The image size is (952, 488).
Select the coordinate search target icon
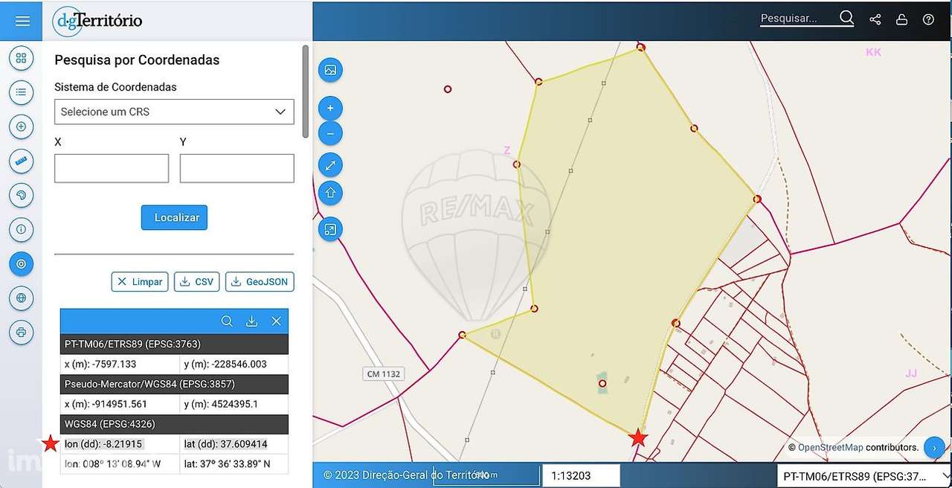click(x=21, y=263)
